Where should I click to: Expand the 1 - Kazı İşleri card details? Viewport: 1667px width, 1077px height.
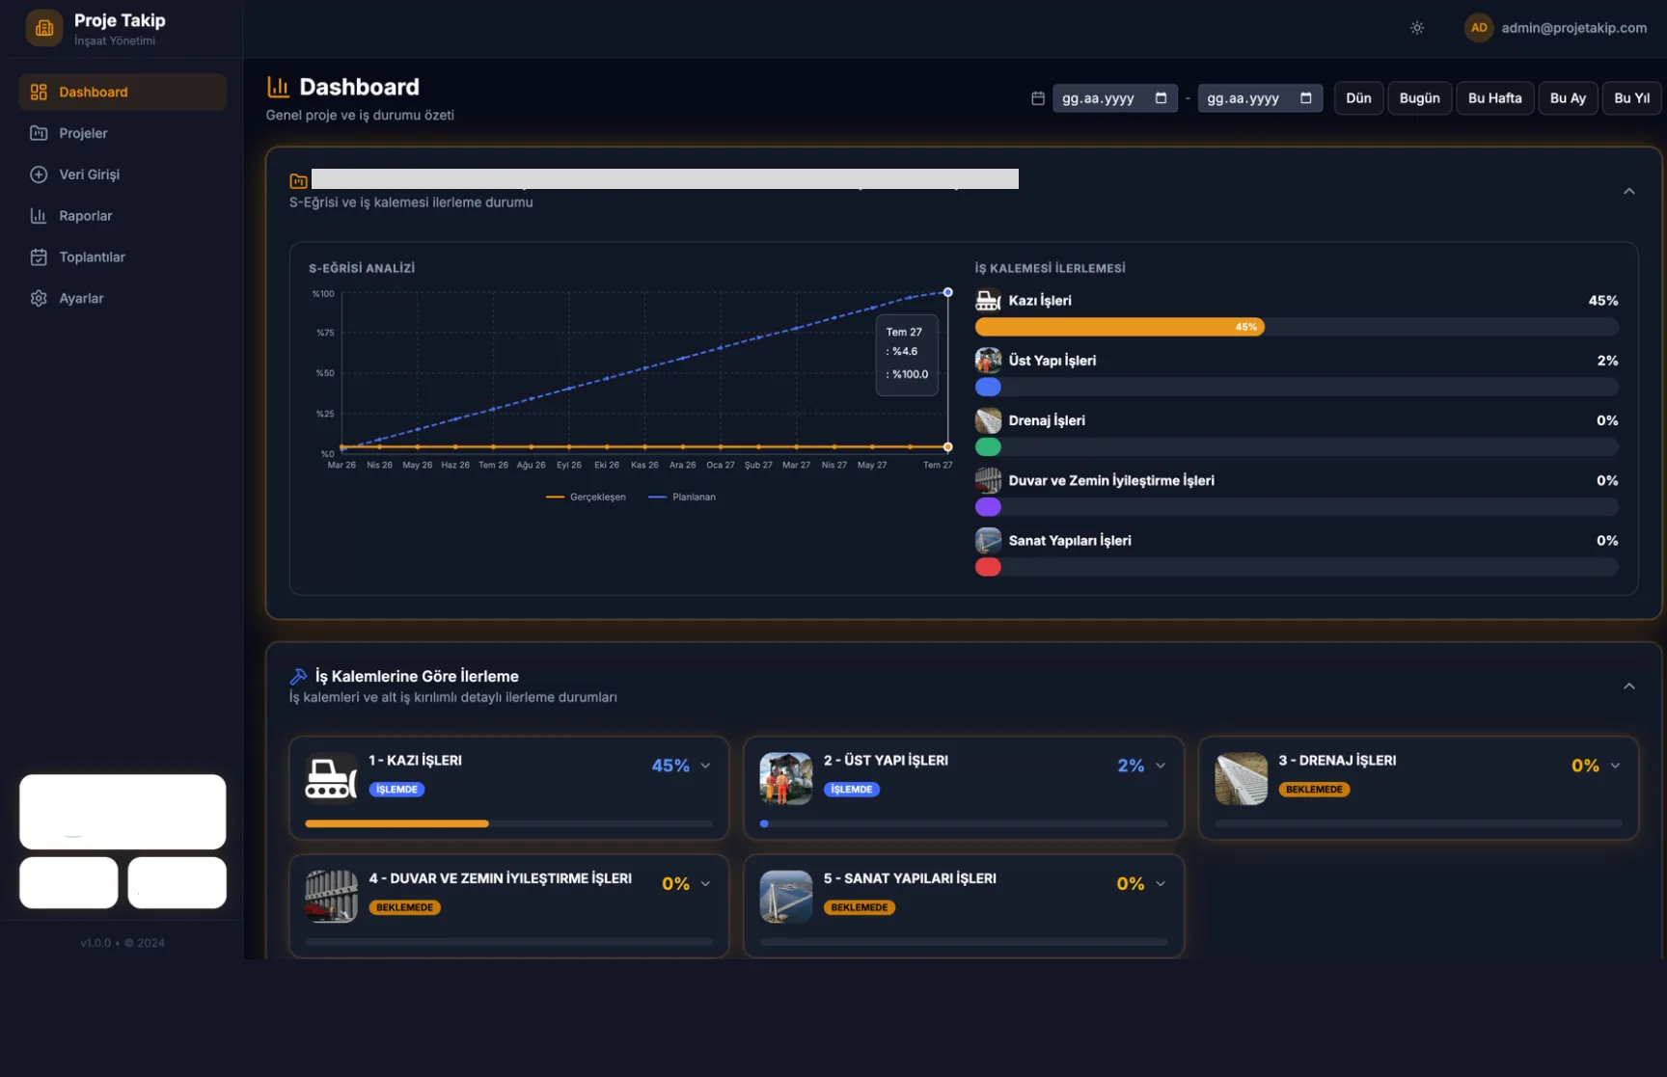[x=706, y=766]
